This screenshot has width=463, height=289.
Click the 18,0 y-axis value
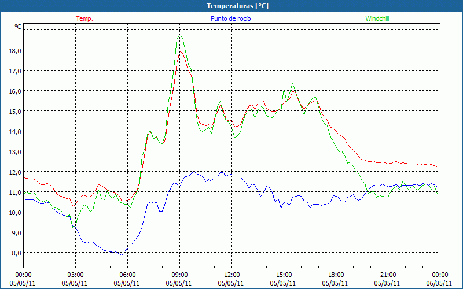[16, 50]
